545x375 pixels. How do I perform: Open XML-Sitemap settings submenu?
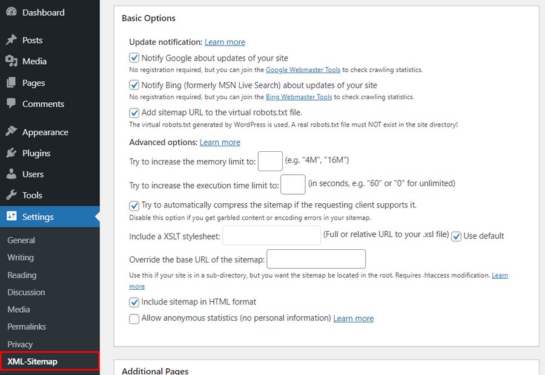pos(32,362)
